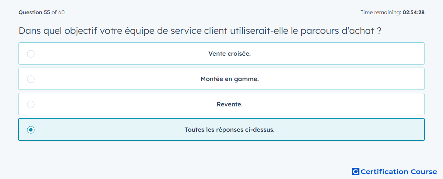Open the Certification Course watermark link
Screen dimensions: 443x179
(394, 172)
